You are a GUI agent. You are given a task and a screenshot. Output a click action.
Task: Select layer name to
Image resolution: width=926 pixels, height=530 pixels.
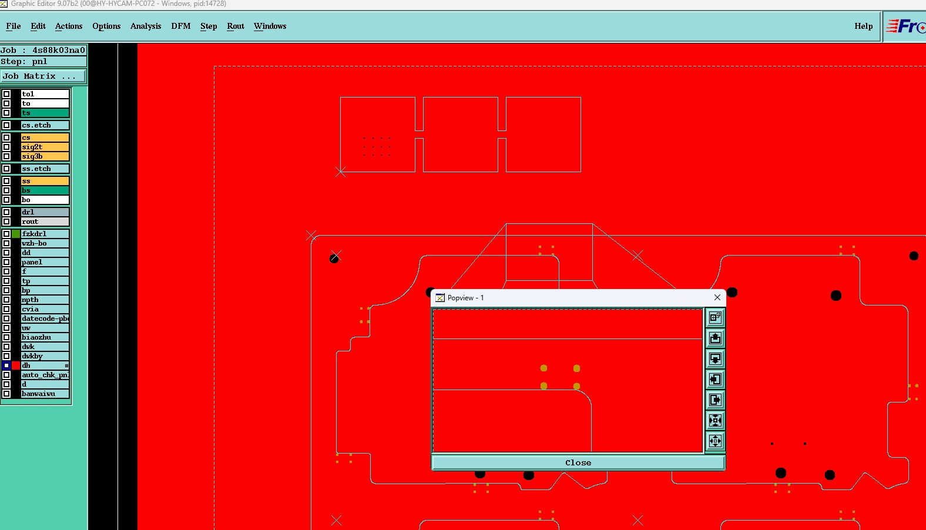45,103
